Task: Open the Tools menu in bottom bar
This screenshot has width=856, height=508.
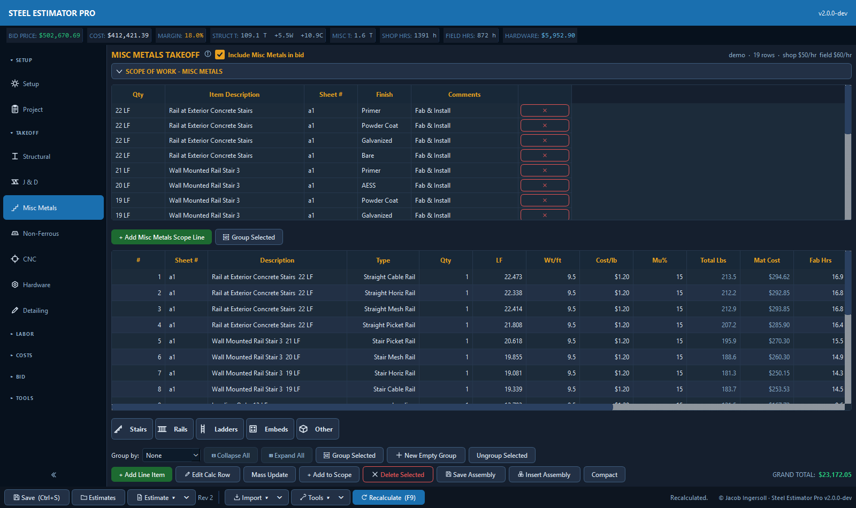Action: tap(314, 497)
